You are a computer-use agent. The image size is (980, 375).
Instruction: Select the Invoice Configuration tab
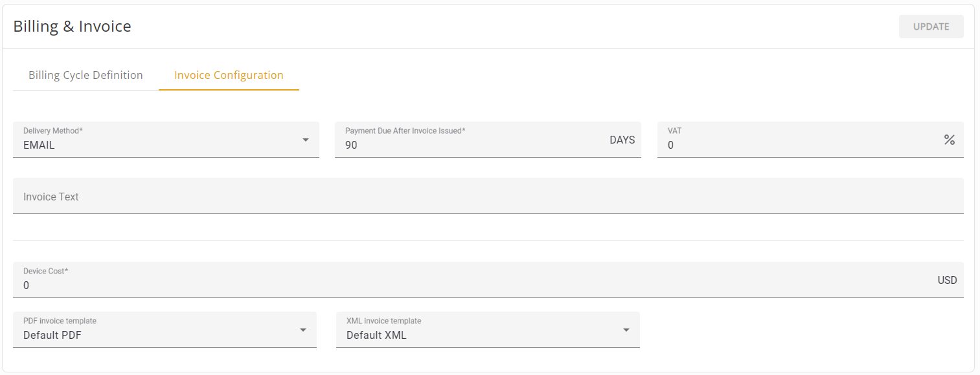coord(229,75)
